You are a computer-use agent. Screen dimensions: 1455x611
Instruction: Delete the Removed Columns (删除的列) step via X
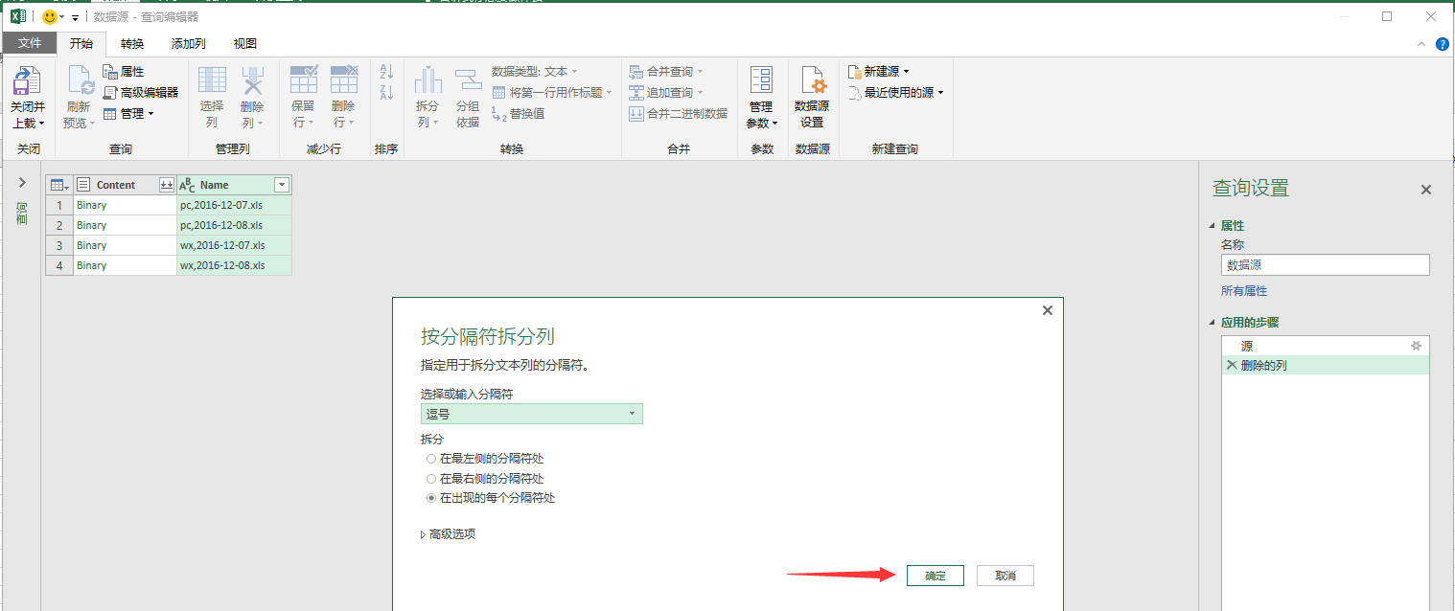1232,365
